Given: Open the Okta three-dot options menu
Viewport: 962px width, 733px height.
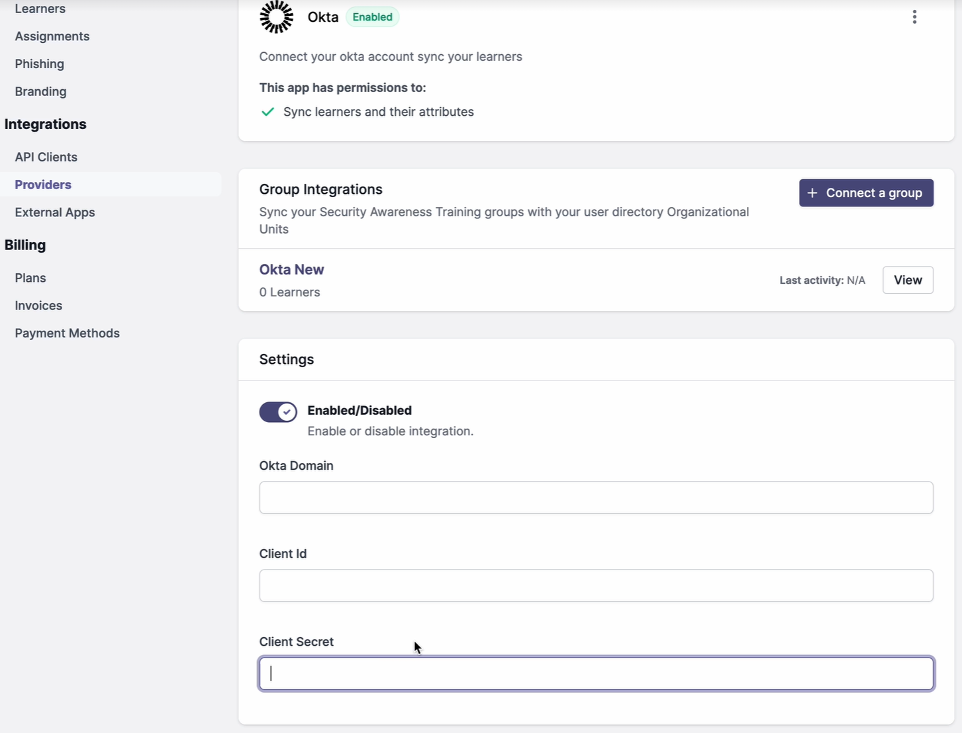Looking at the screenshot, I should coord(914,17).
